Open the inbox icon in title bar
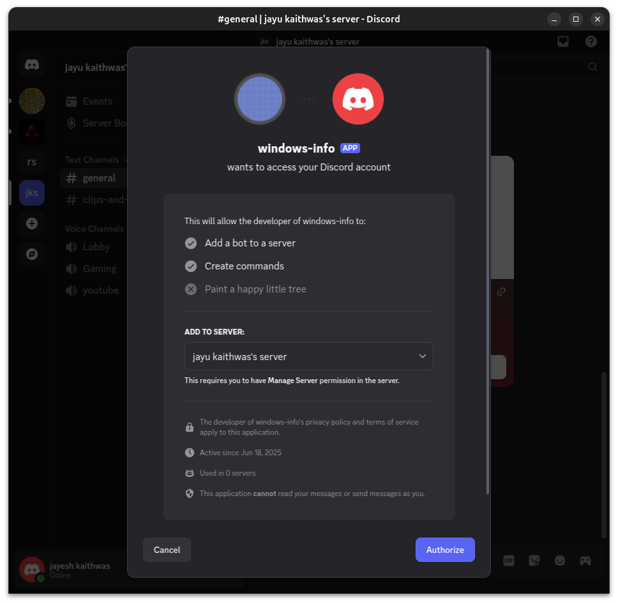The image size is (618, 604). (563, 42)
